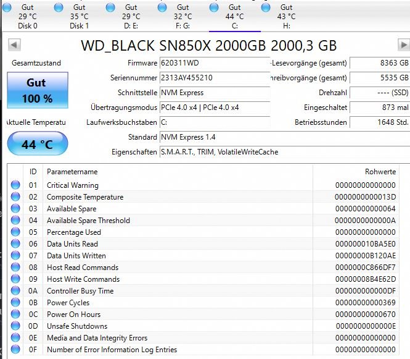Click status orb of Media and Data Integrity Errors
The height and width of the screenshot is (359, 410).
[x=15, y=337]
